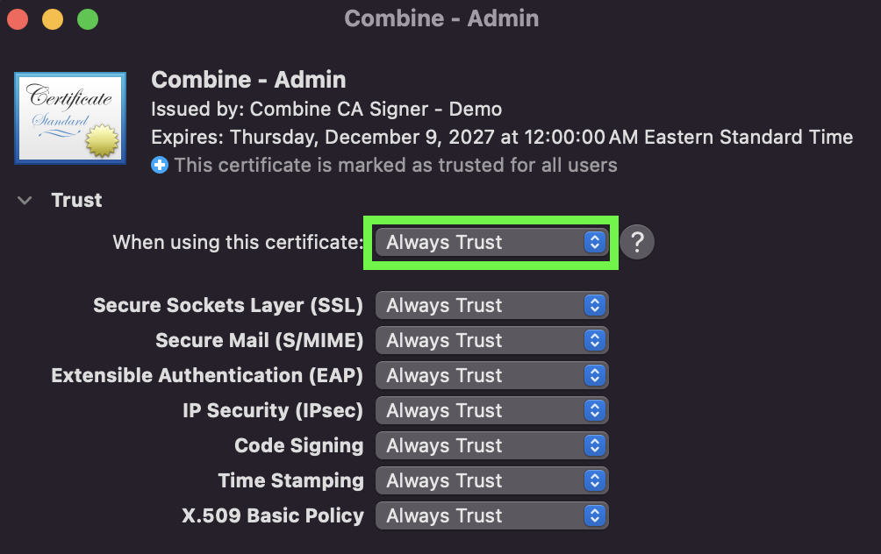Click the stepper arrows on SSL popup
This screenshot has height=554, width=881.
(594, 305)
